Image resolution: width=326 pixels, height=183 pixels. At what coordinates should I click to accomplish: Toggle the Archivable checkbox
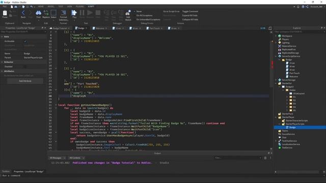coord(25,41)
